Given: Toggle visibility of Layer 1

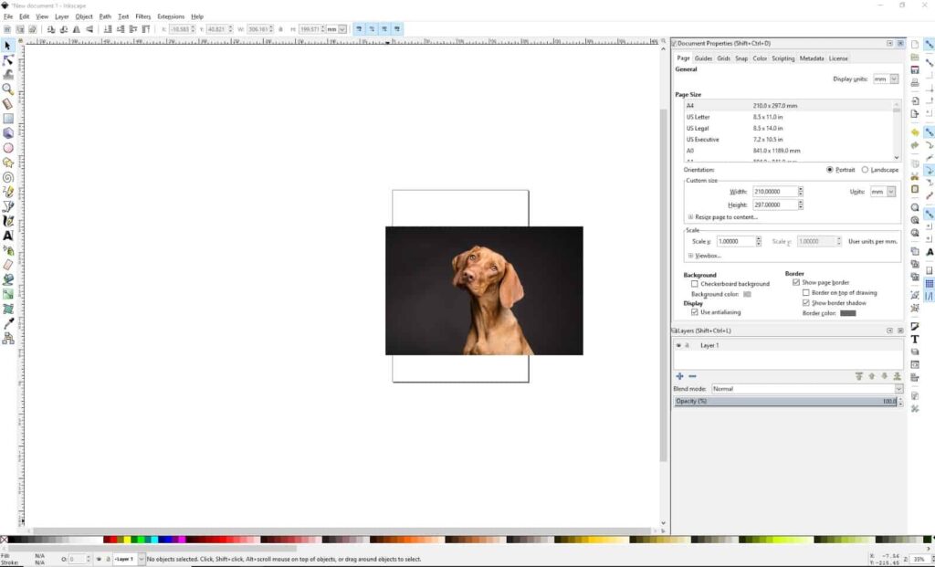Looking at the screenshot, I should (678, 345).
